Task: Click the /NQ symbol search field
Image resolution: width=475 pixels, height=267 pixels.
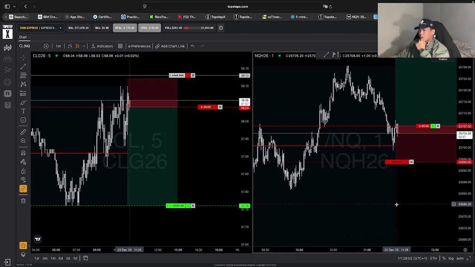Action: point(27,46)
